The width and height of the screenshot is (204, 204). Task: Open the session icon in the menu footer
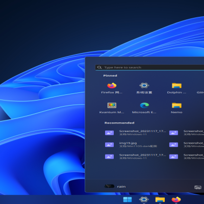tap(198, 187)
